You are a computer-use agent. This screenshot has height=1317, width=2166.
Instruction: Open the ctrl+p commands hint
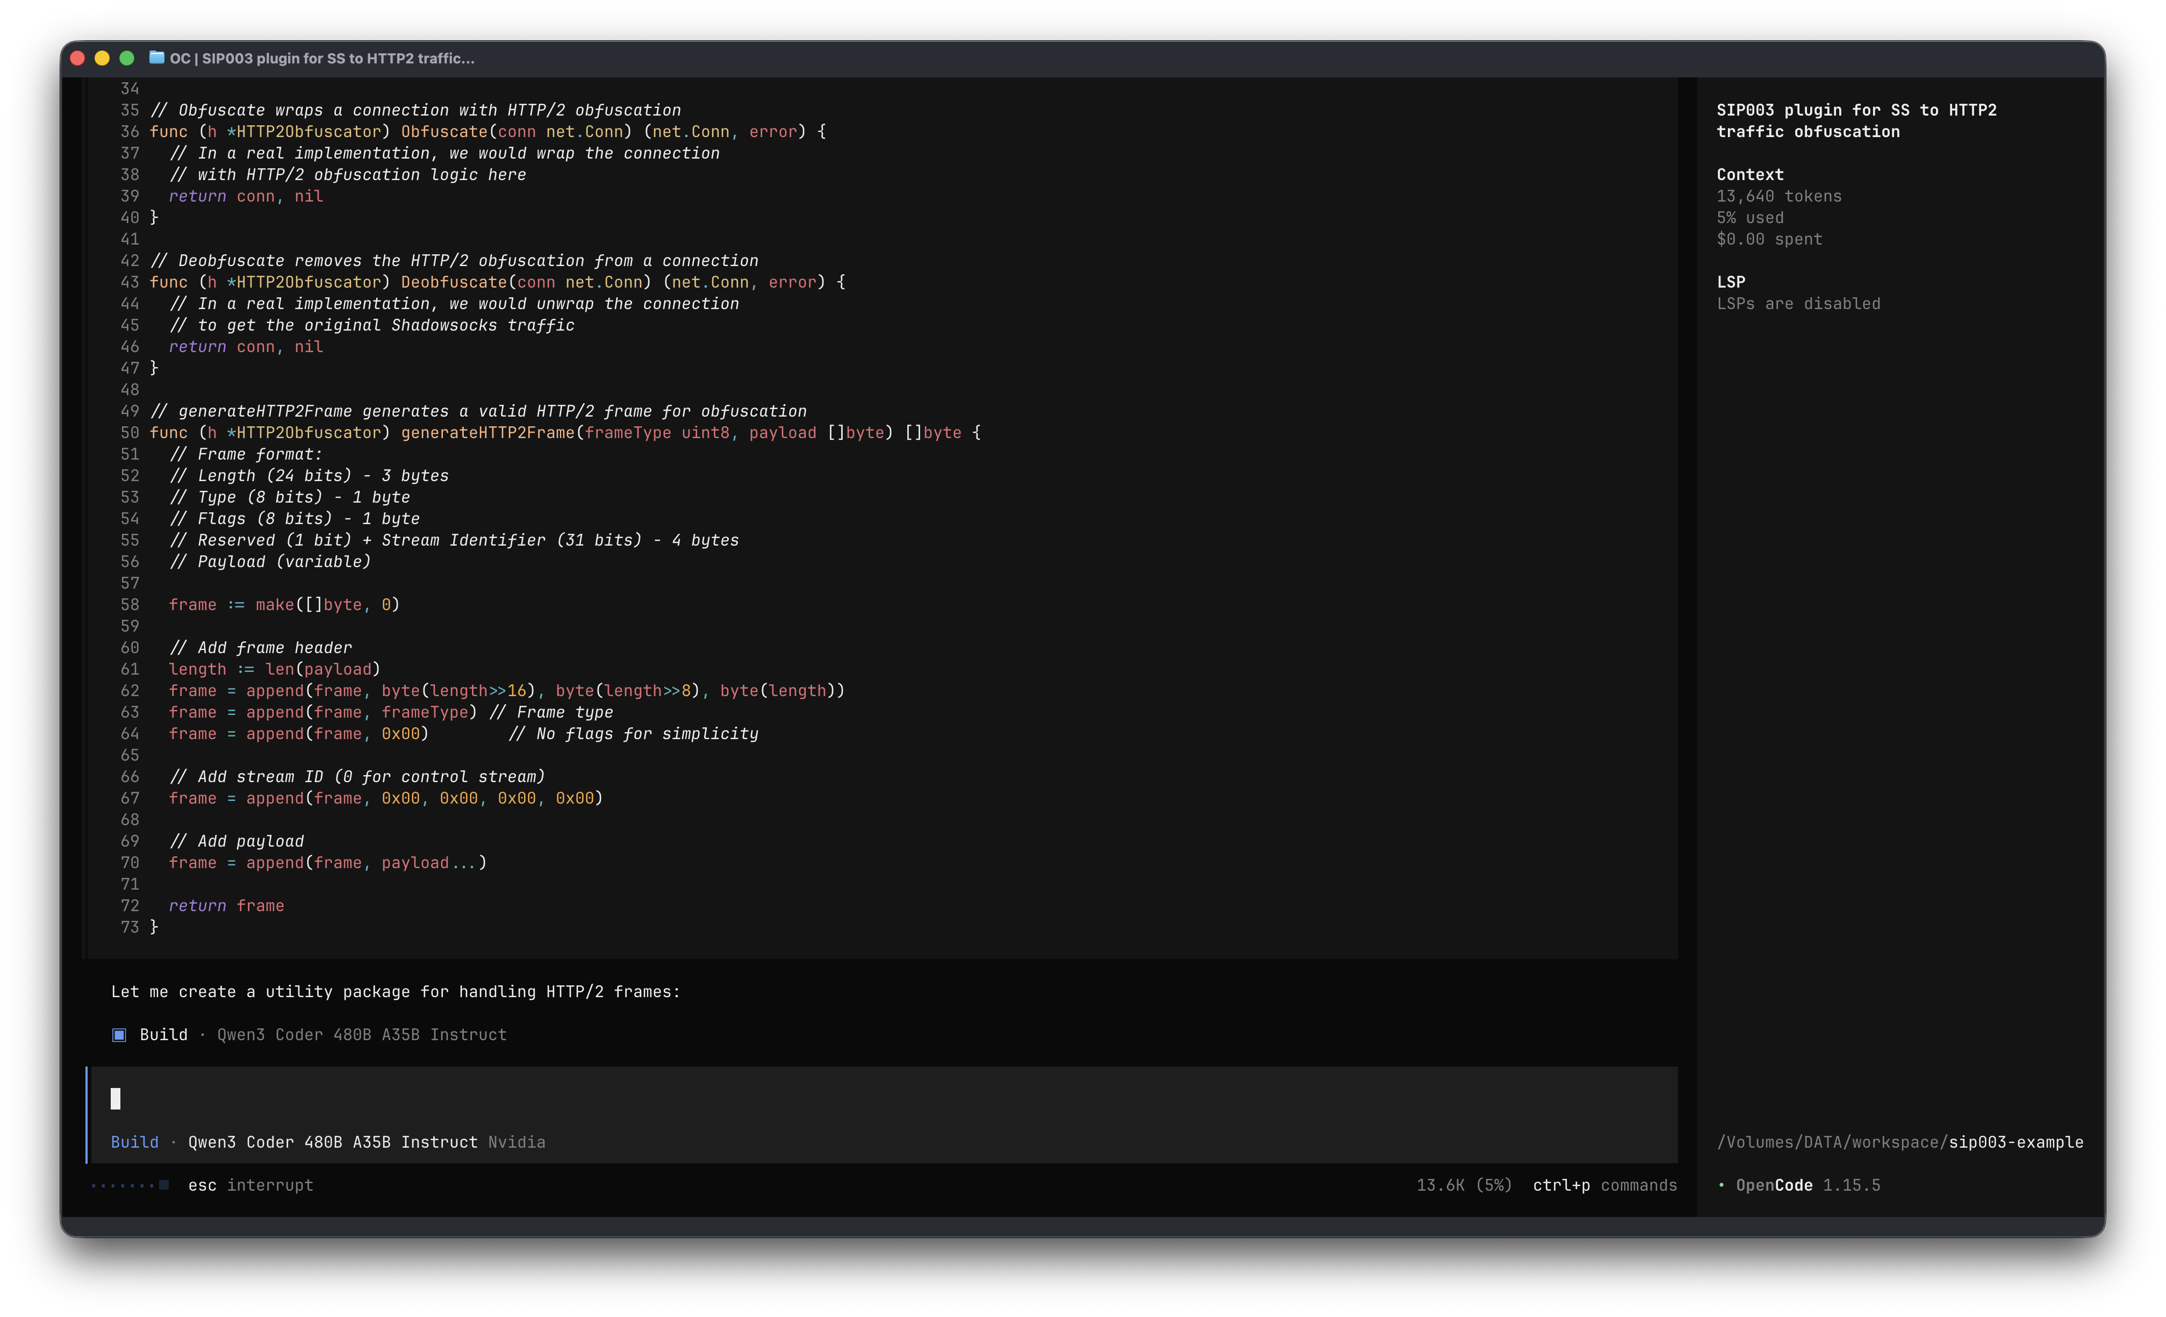(x=1605, y=1185)
